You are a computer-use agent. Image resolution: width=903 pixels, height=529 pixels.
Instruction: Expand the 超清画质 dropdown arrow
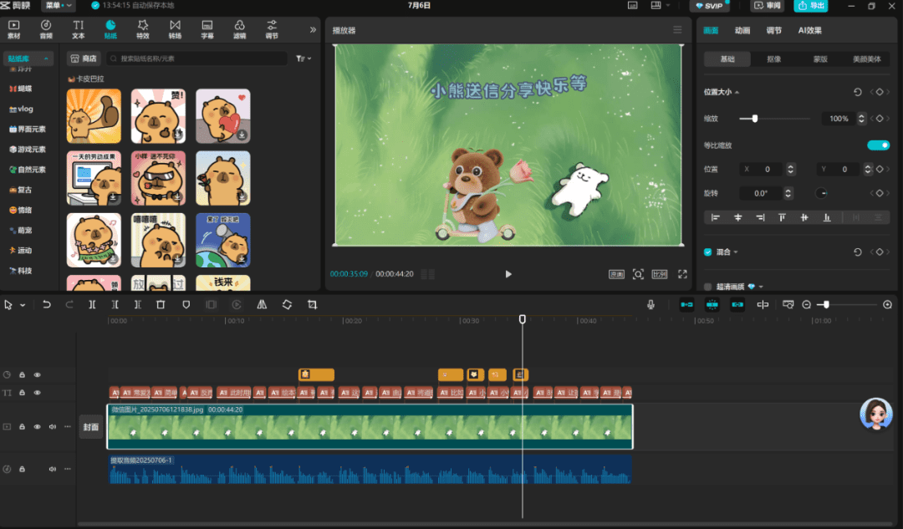tap(761, 287)
